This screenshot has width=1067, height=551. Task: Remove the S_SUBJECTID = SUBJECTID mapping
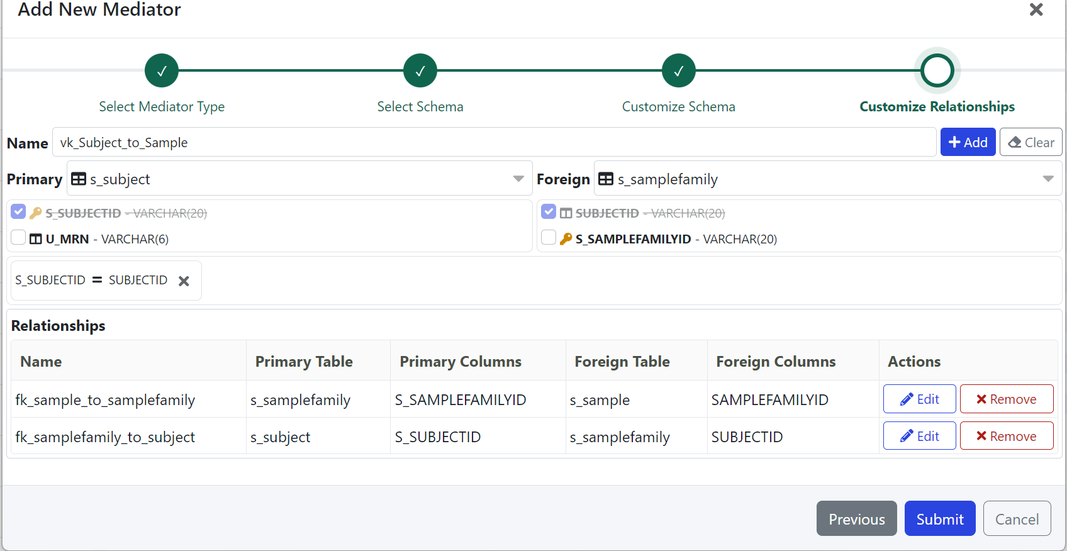tap(184, 281)
